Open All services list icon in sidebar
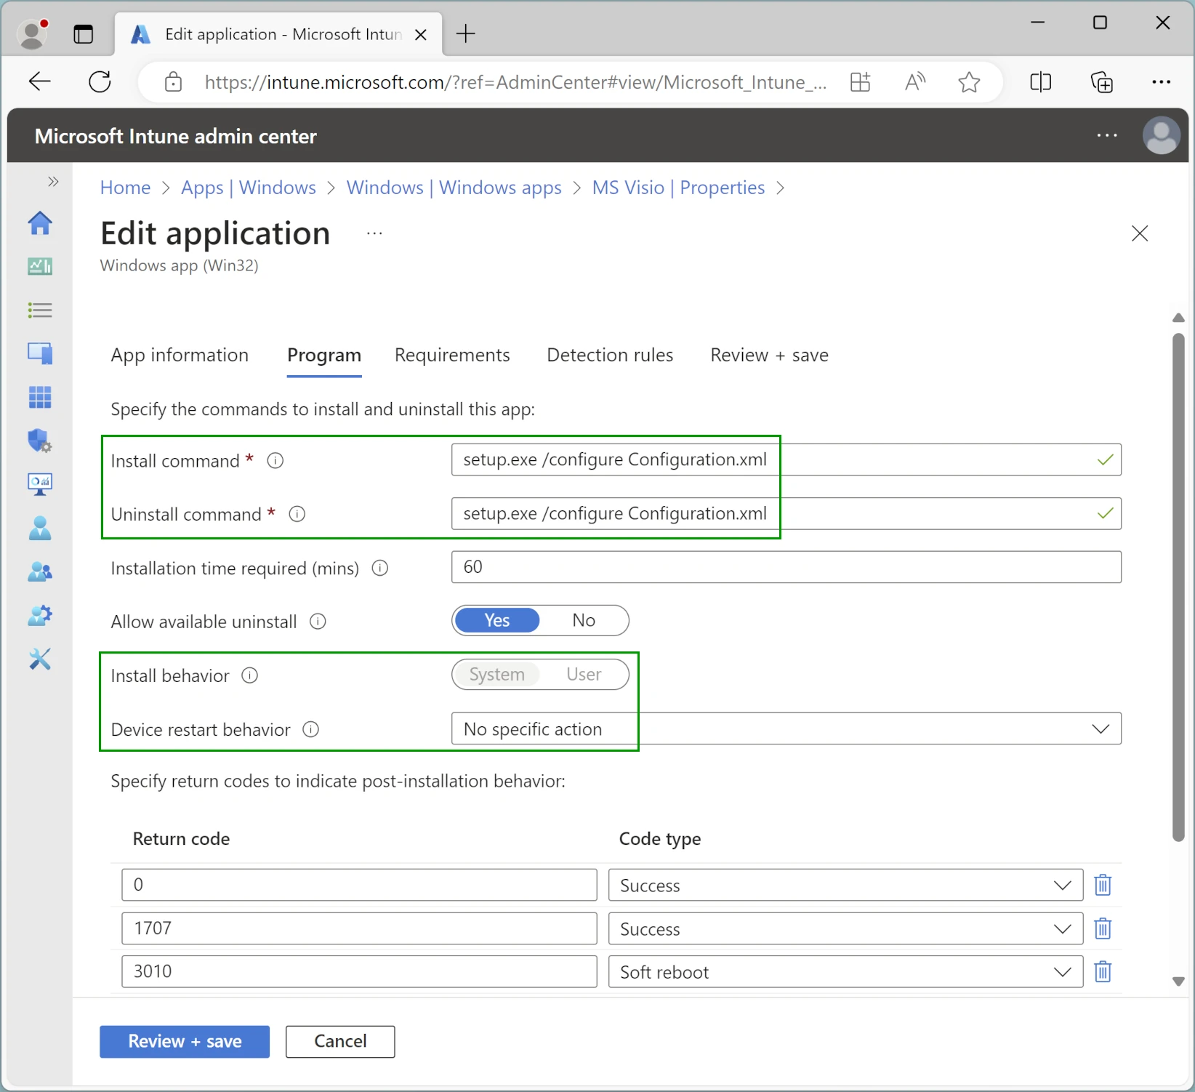1195x1092 pixels. pyautogui.click(x=40, y=310)
